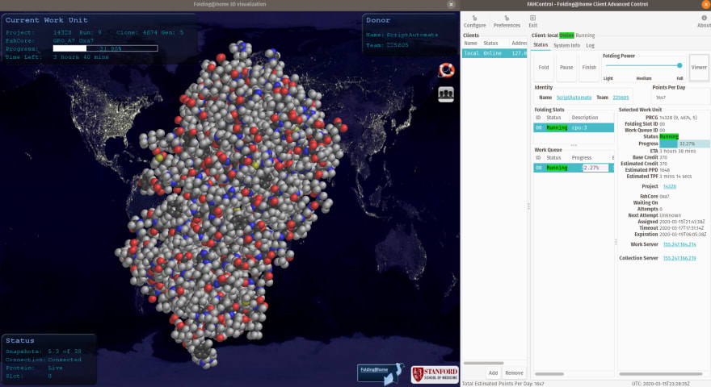
Task: Click the Exit toolbar icon
Action: coord(532,22)
